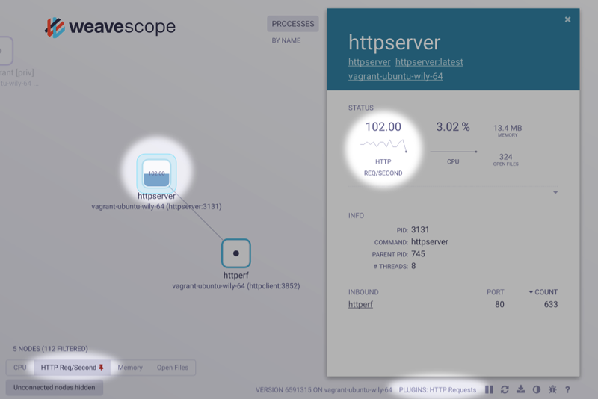Toggle contrast mode with half-circle icon
This screenshot has height=399, width=598.
[536, 389]
